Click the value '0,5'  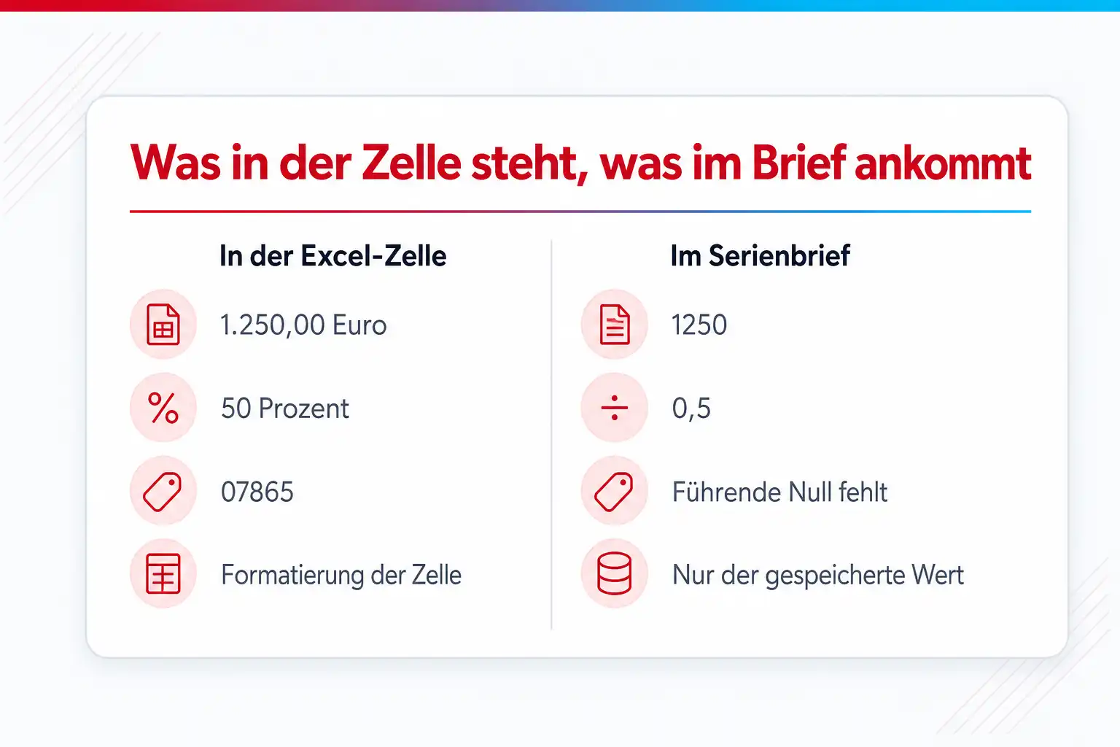pos(691,409)
